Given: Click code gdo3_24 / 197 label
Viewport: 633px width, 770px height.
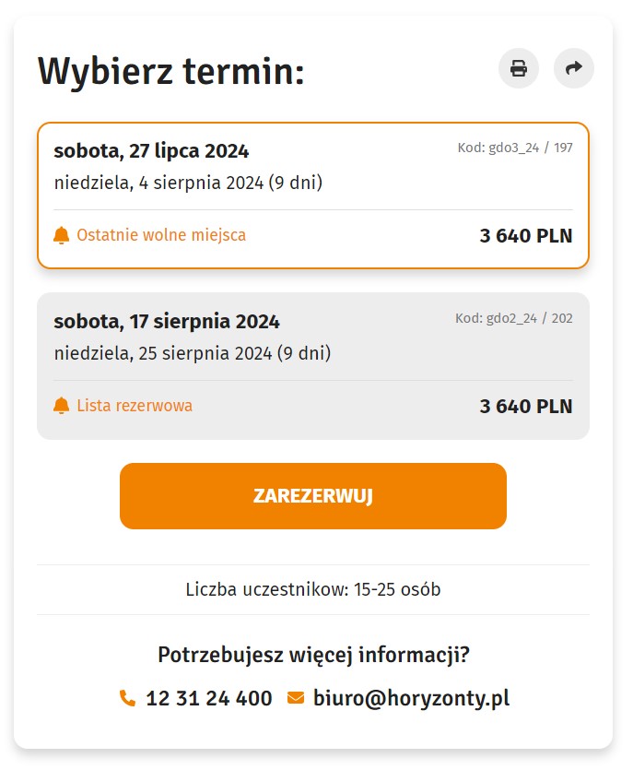Looking at the screenshot, I should coord(515,148).
